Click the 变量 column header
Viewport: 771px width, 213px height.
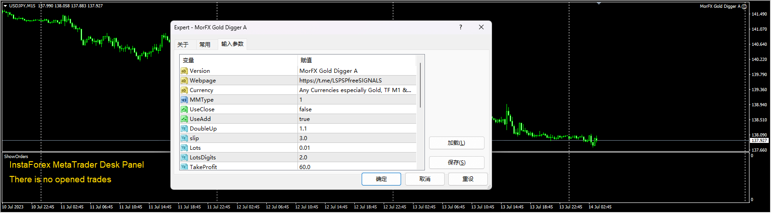(238, 60)
